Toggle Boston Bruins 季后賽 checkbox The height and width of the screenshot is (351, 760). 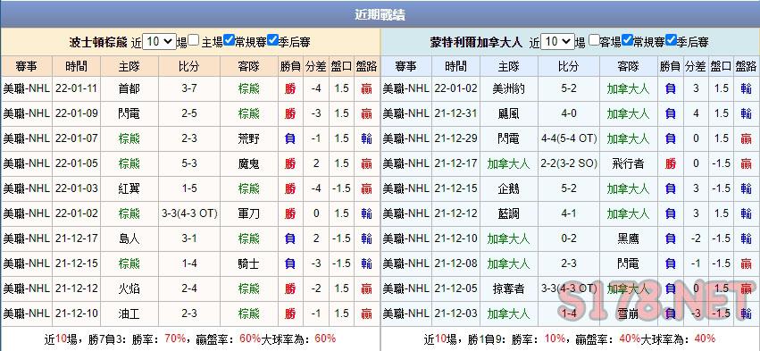click(272, 41)
